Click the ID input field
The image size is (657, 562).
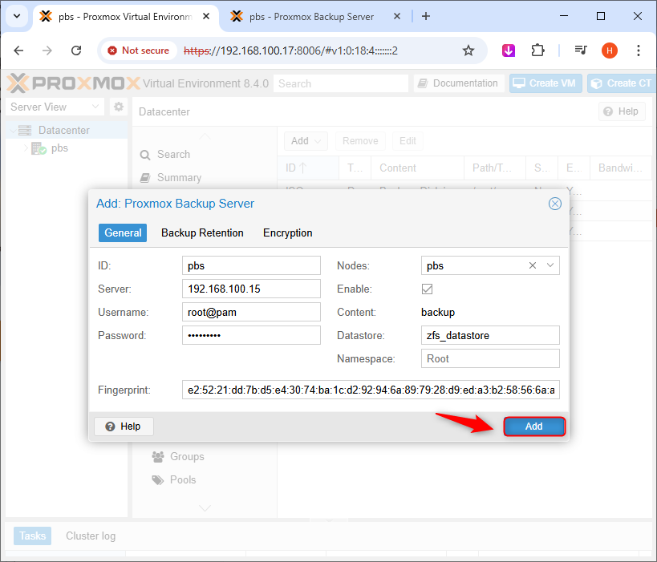click(x=251, y=265)
